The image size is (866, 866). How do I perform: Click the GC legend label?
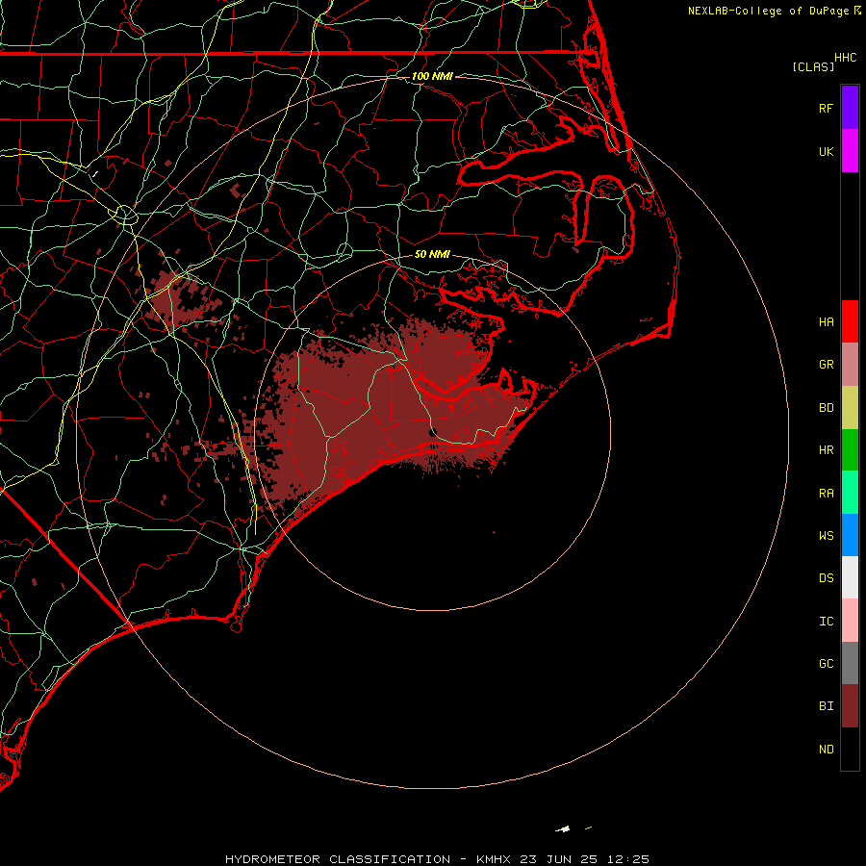click(826, 664)
